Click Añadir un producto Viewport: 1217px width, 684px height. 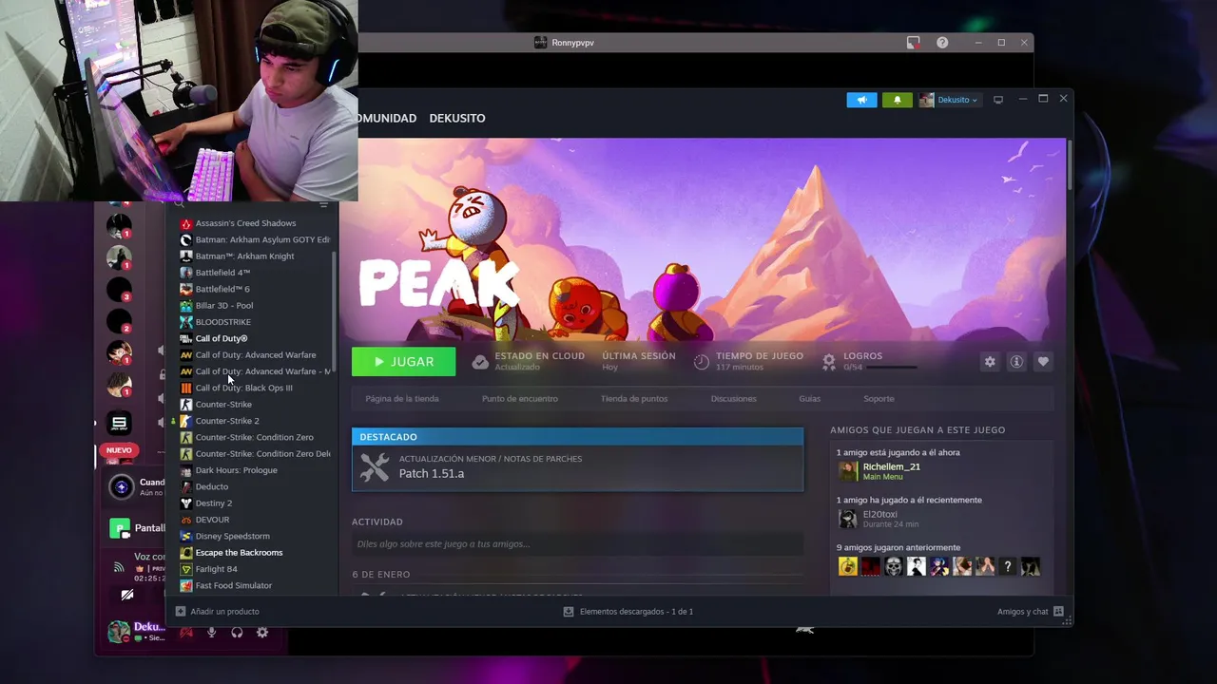click(x=218, y=612)
